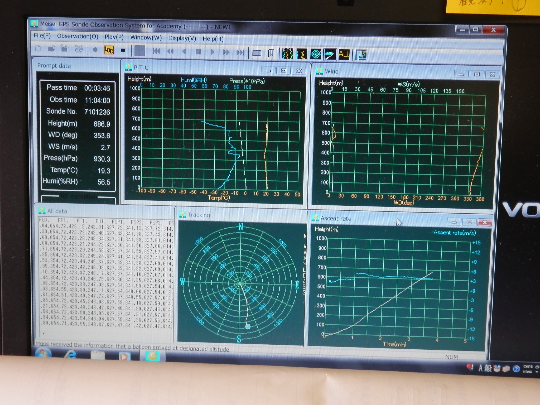Jump to the start of playback
Image resolution: width=540 pixels, height=405 pixels.
[156, 51]
